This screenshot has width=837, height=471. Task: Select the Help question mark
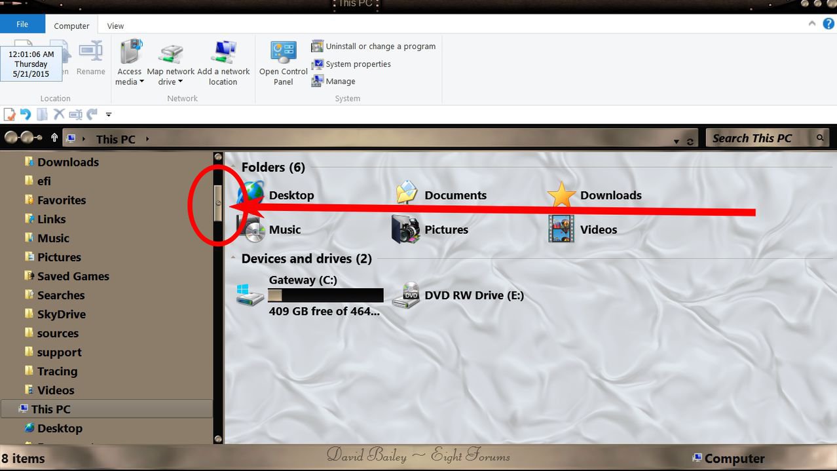click(827, 23)
